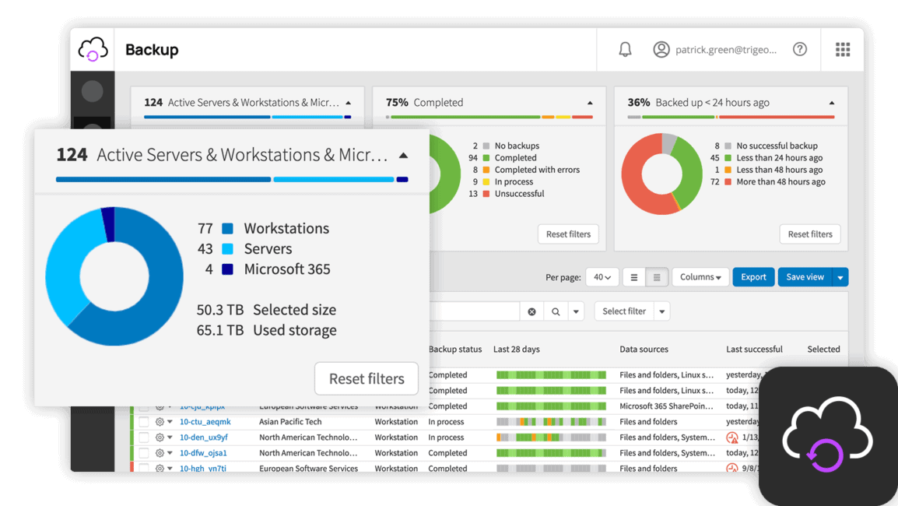Viewport: 898px width, 506px height.
Task: Check the box beside 10-dfw_ojsa1
Action: (144, 453)
